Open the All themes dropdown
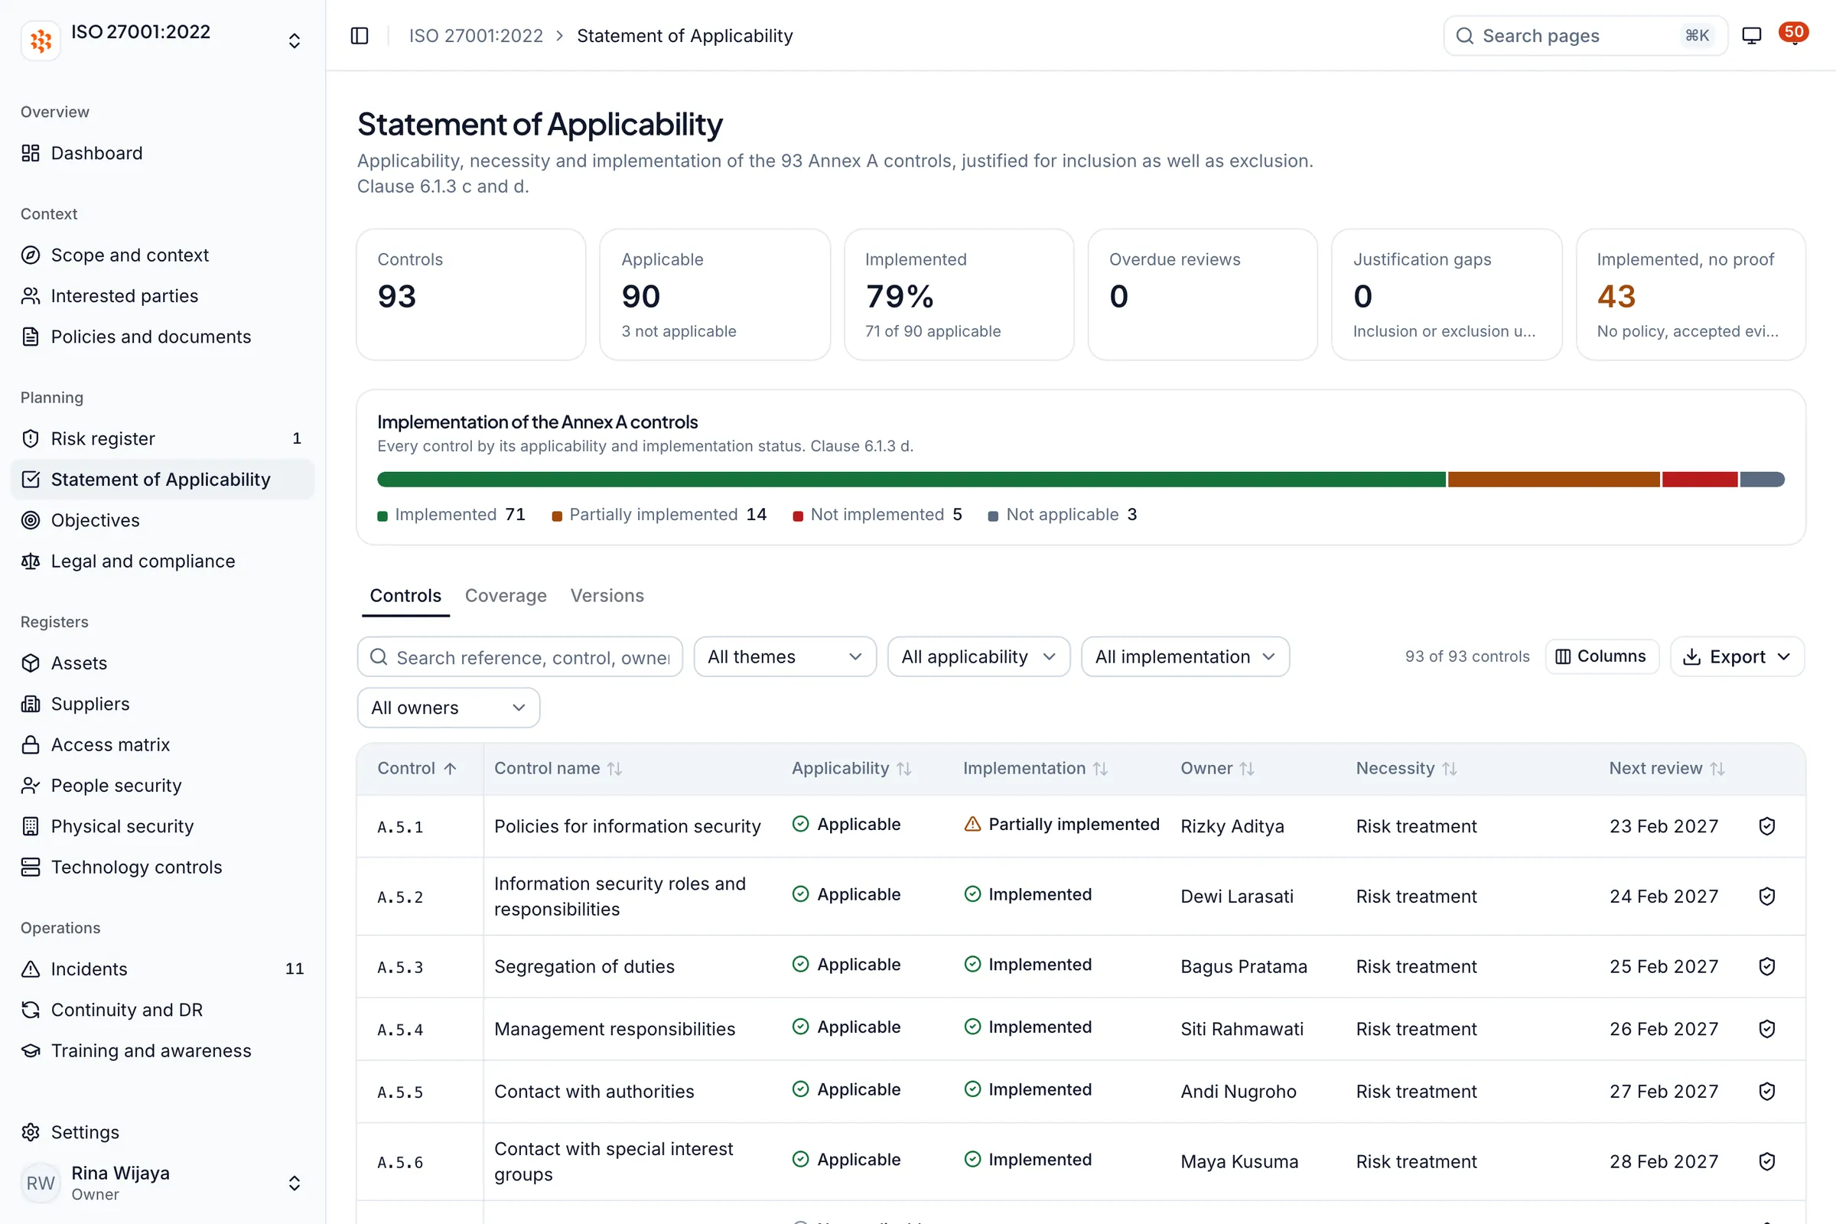1836x1224 pixels. point(785,656)
